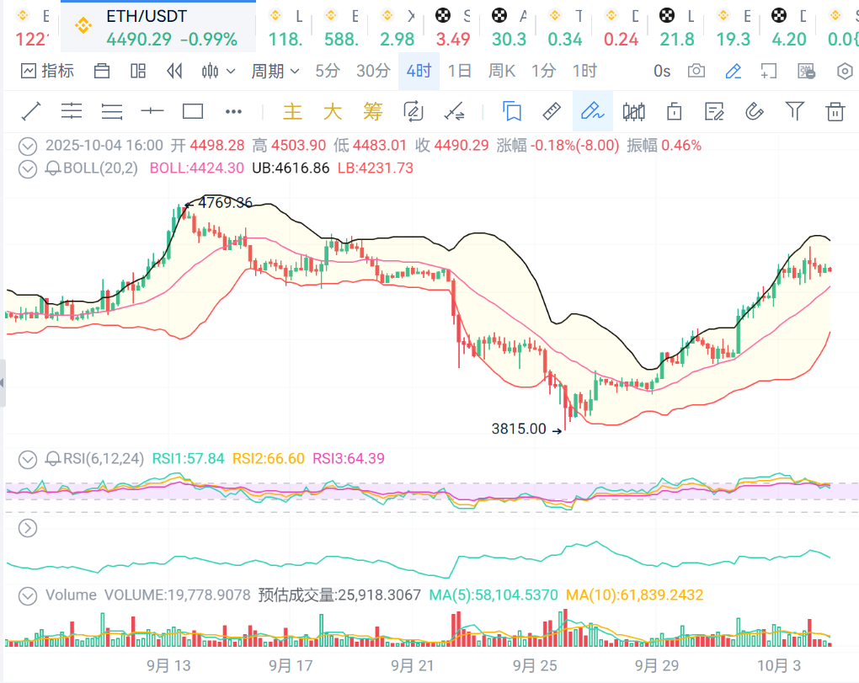Click the blue copy-bookmark icon
The image size is (859, 683).
click(x=512, y=112)
